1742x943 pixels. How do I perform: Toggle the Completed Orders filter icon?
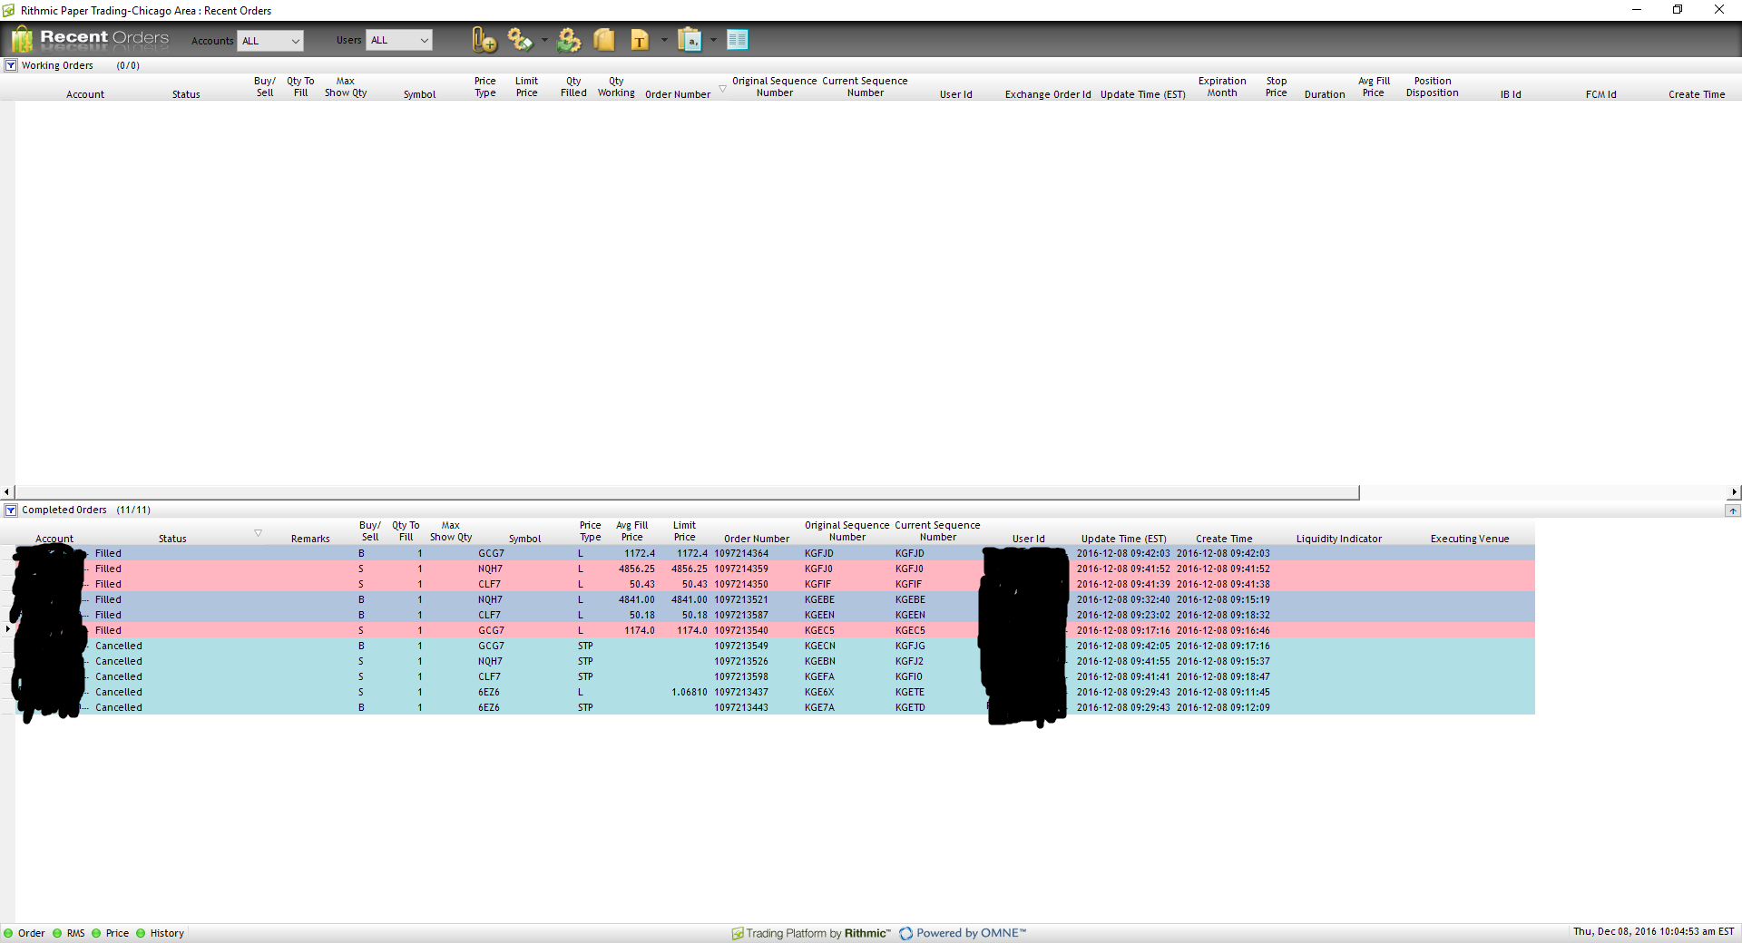click(x=11, y=510)
